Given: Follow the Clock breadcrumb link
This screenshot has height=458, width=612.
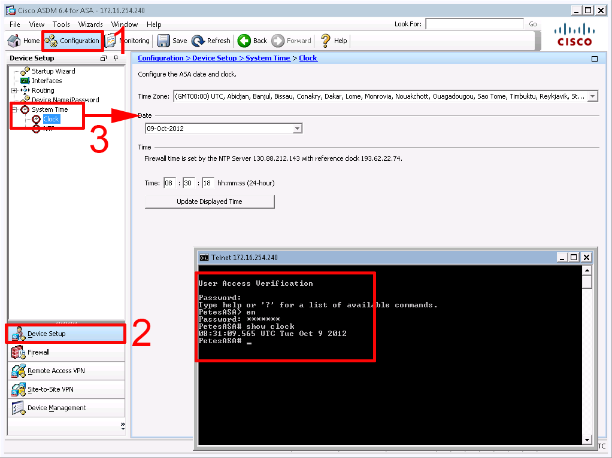Looking at the screenshot, I should [308, 58].
